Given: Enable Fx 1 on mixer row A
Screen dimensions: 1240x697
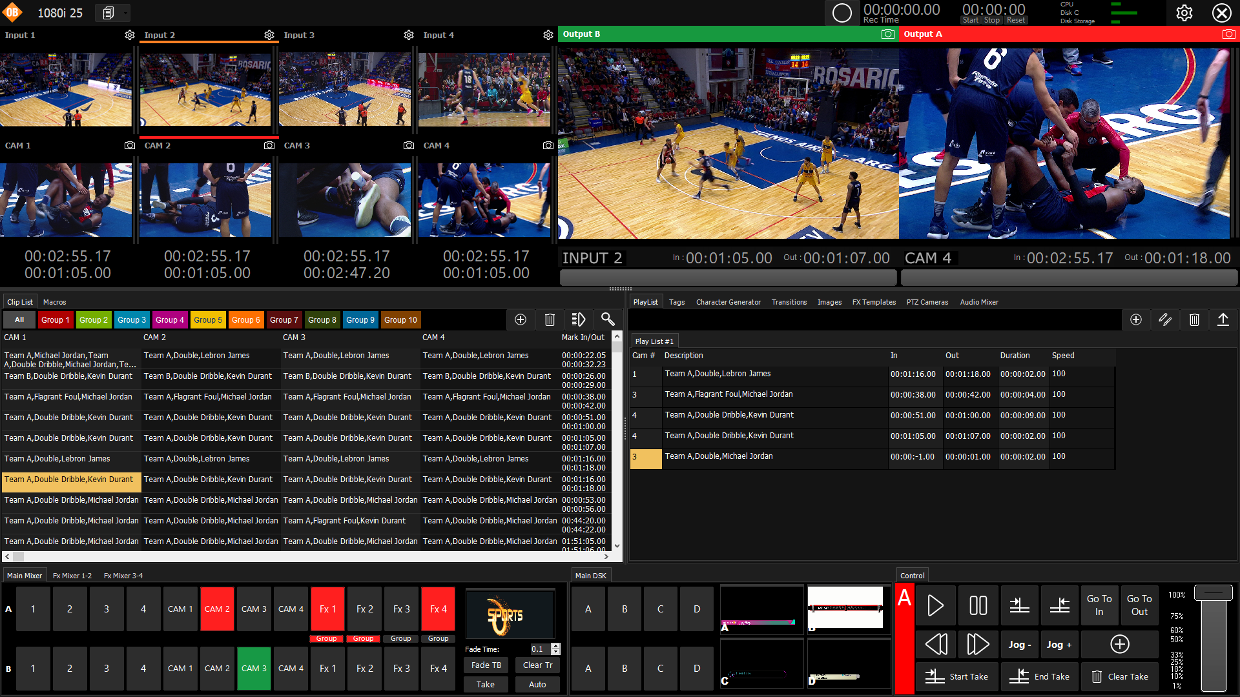Looking at the screenshot, I should click(327, 608).
